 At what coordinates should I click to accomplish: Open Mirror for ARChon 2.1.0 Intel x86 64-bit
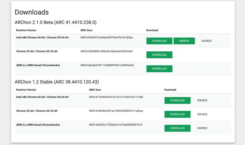pos(184,41)
